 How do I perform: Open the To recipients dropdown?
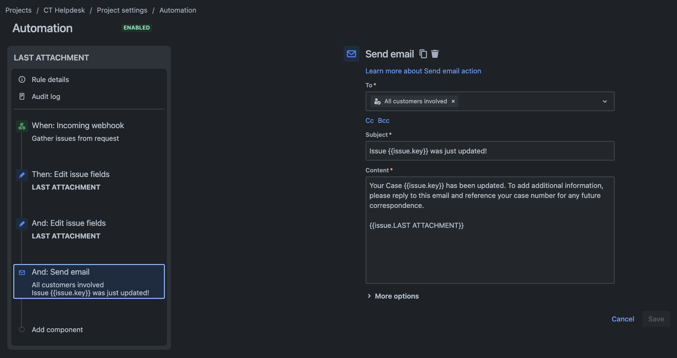(x=605, y=101)
